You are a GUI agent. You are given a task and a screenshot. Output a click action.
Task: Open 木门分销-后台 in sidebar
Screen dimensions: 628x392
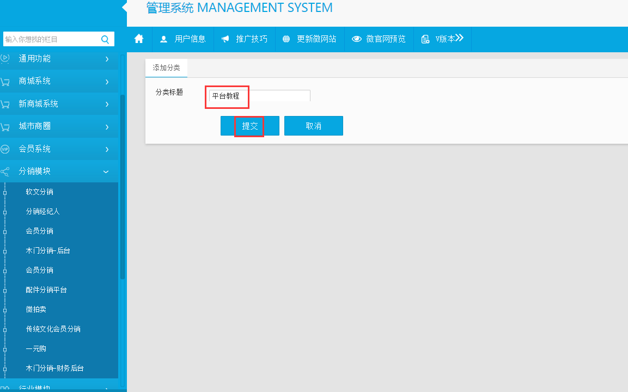tap(48, 250)
